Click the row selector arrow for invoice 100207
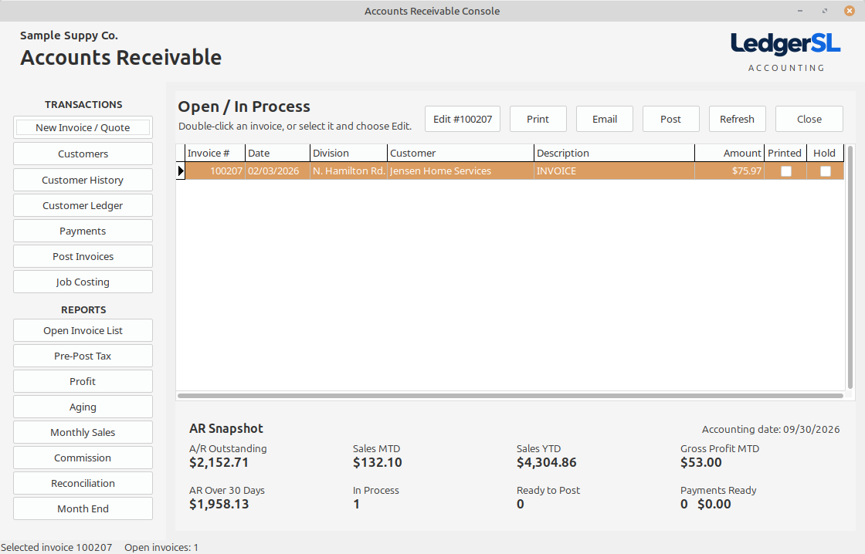 tap(181, 171)
